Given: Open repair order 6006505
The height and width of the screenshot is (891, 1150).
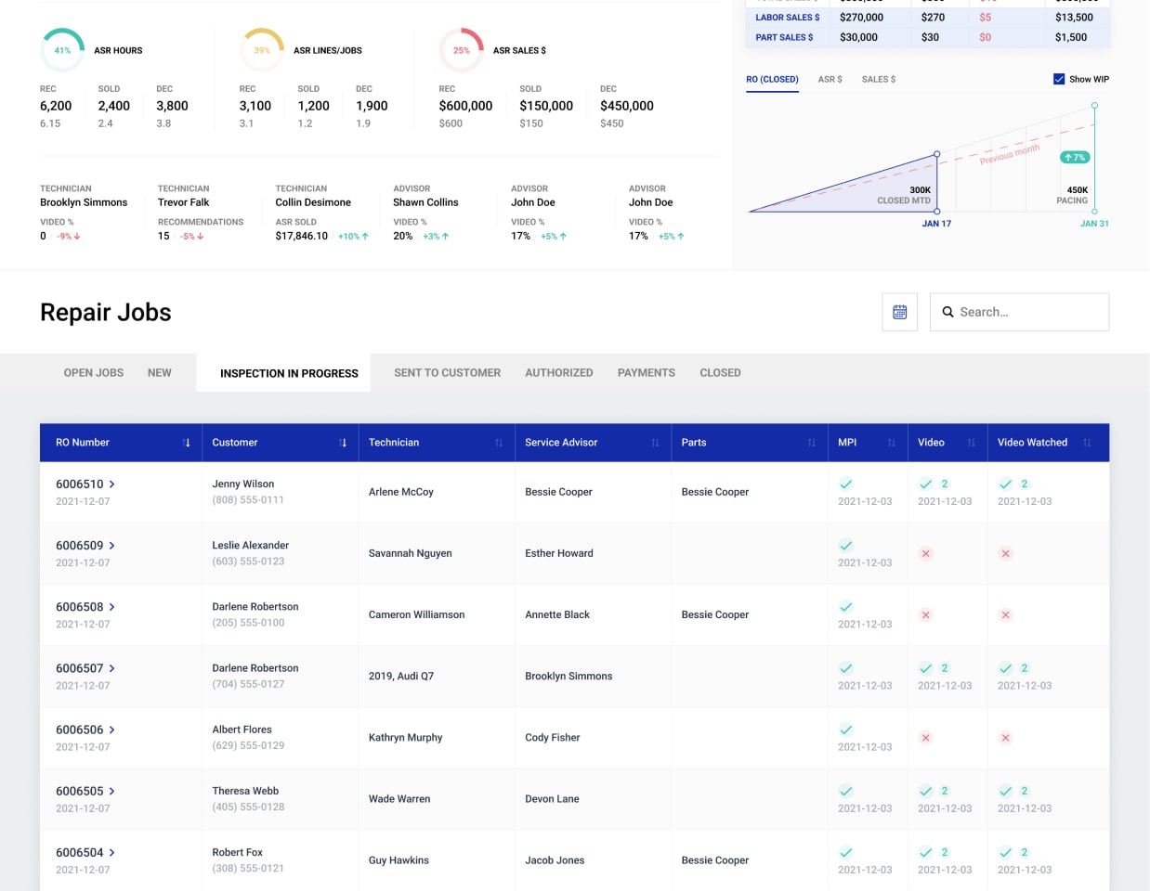Looking at the screenshot, I should pos(80,791).
